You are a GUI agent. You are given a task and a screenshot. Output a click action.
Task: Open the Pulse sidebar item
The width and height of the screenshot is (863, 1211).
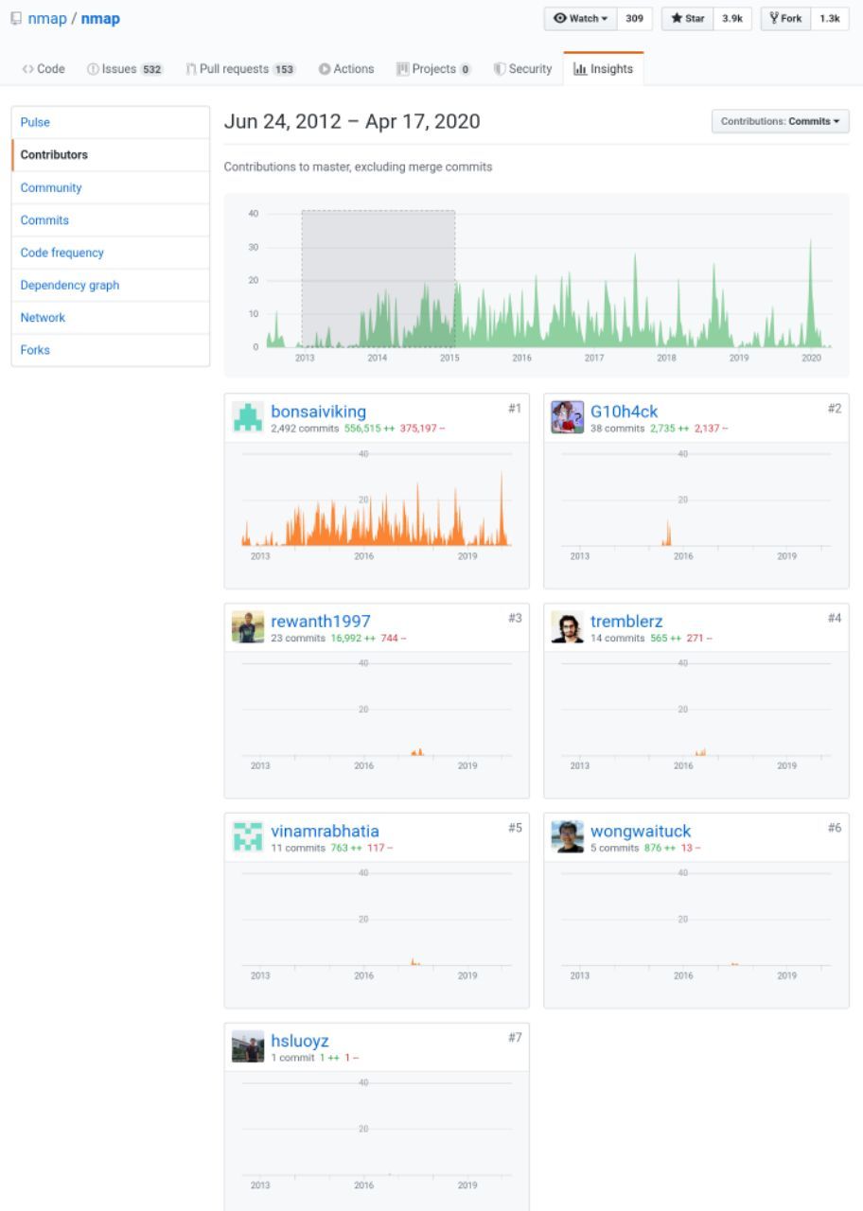[111, 122]
